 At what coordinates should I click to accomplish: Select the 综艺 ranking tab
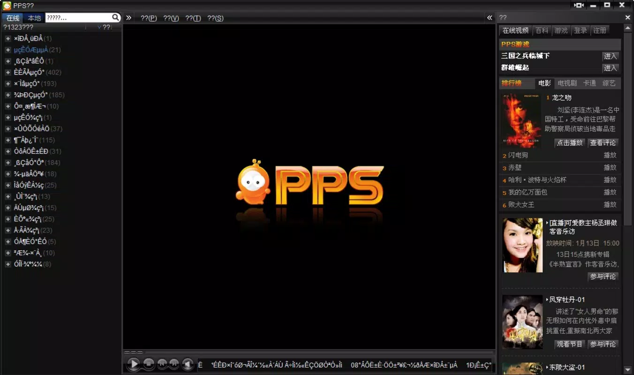(609, 83)
